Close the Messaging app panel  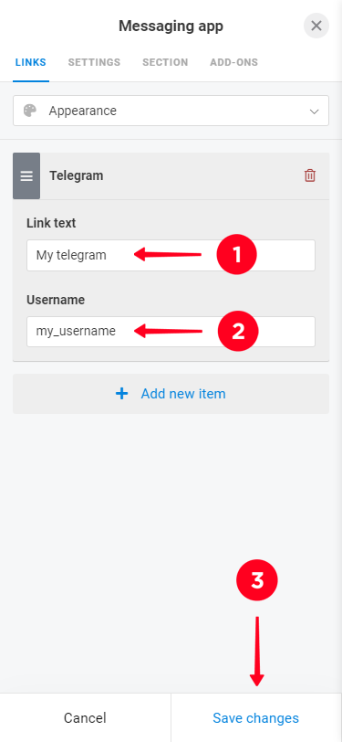click(316, 26)
